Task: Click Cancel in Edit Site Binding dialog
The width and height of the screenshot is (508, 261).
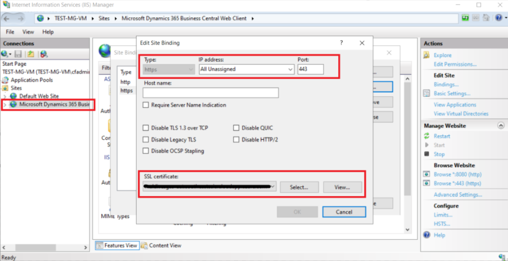Action: (344, 212)
